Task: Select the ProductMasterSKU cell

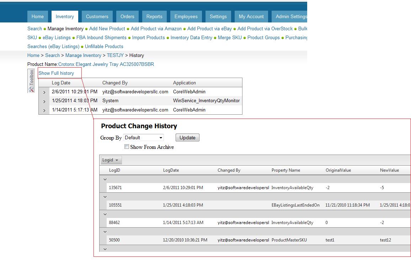Action: click(x=289, y=240)
